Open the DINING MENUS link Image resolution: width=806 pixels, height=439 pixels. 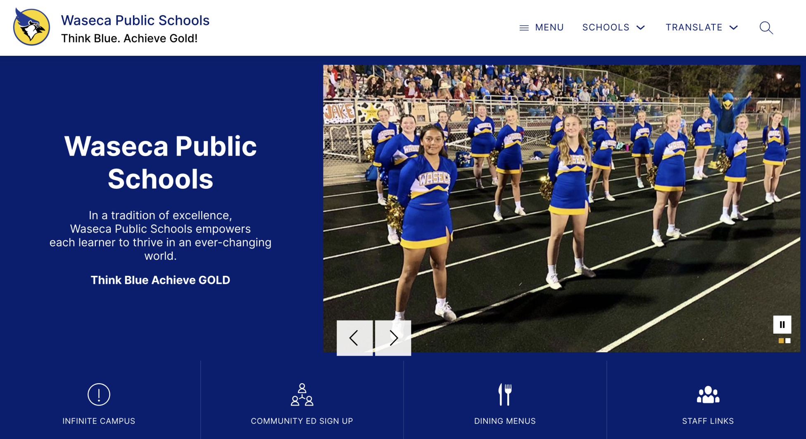click(505, 421)
